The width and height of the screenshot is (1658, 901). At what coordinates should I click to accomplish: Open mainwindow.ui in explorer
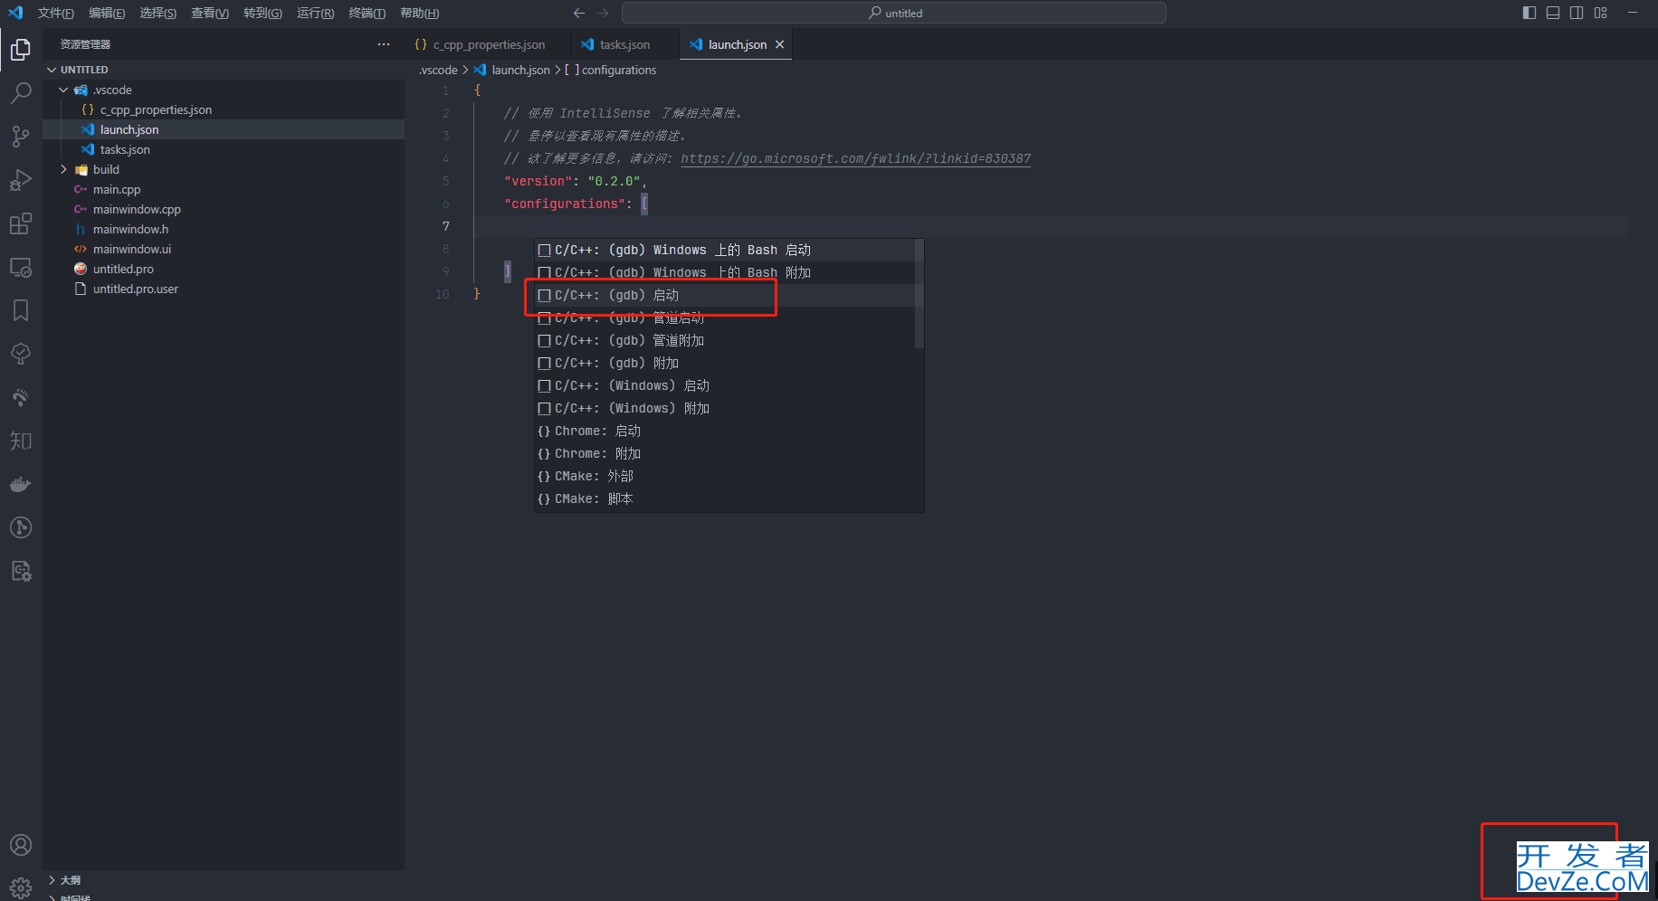pos(224,249)
